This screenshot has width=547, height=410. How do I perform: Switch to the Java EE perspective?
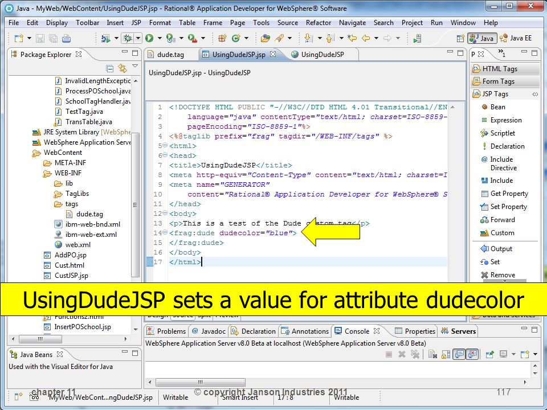tap(516, 38)
